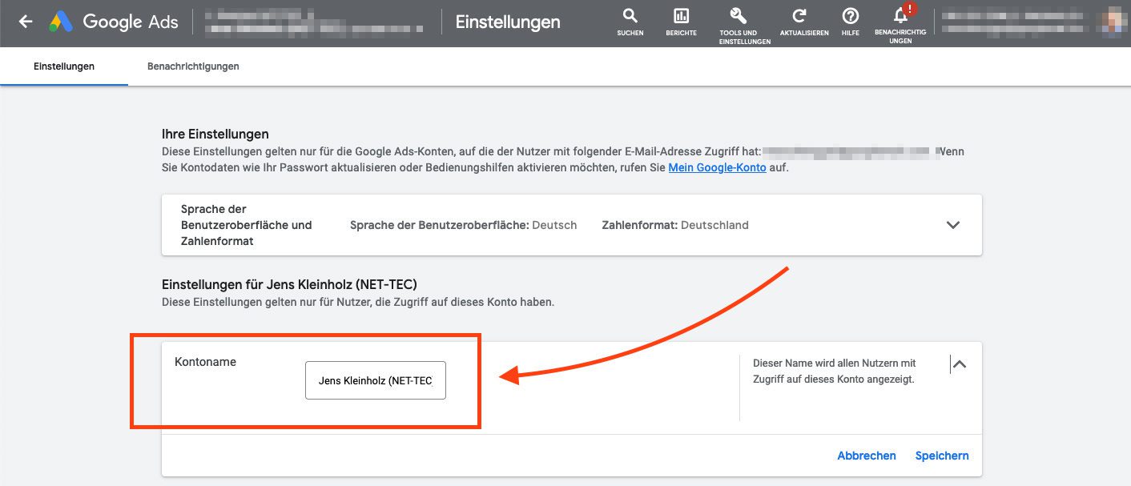This screenshot has height=486, width=1131.
Task: Switch to the Einstellungen tab
Action: pos(64,66)
